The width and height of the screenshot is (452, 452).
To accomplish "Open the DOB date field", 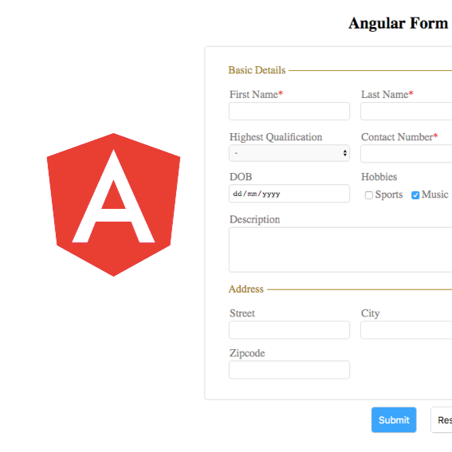I will click(289, 194).
